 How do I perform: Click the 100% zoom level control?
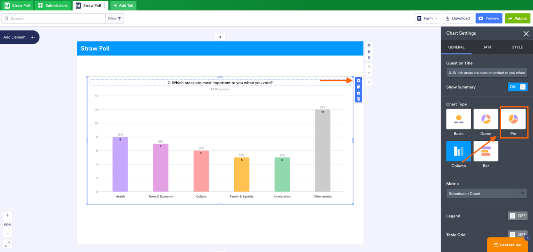[7, 224]
